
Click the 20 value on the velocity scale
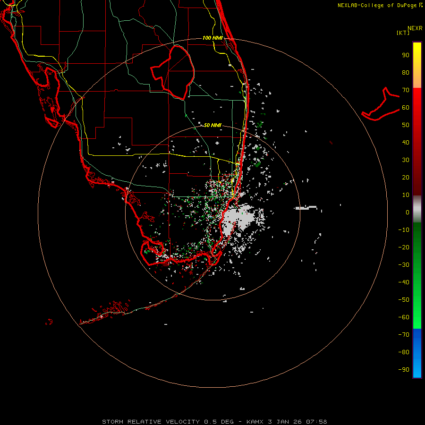point(406,178)
